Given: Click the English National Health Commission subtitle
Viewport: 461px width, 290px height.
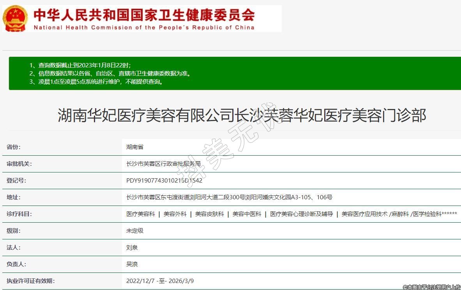Looking at the screenshot, I should 144,28.
